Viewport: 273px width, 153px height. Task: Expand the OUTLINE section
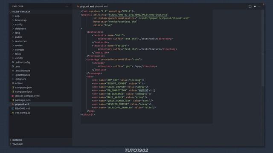coord(11,140)
